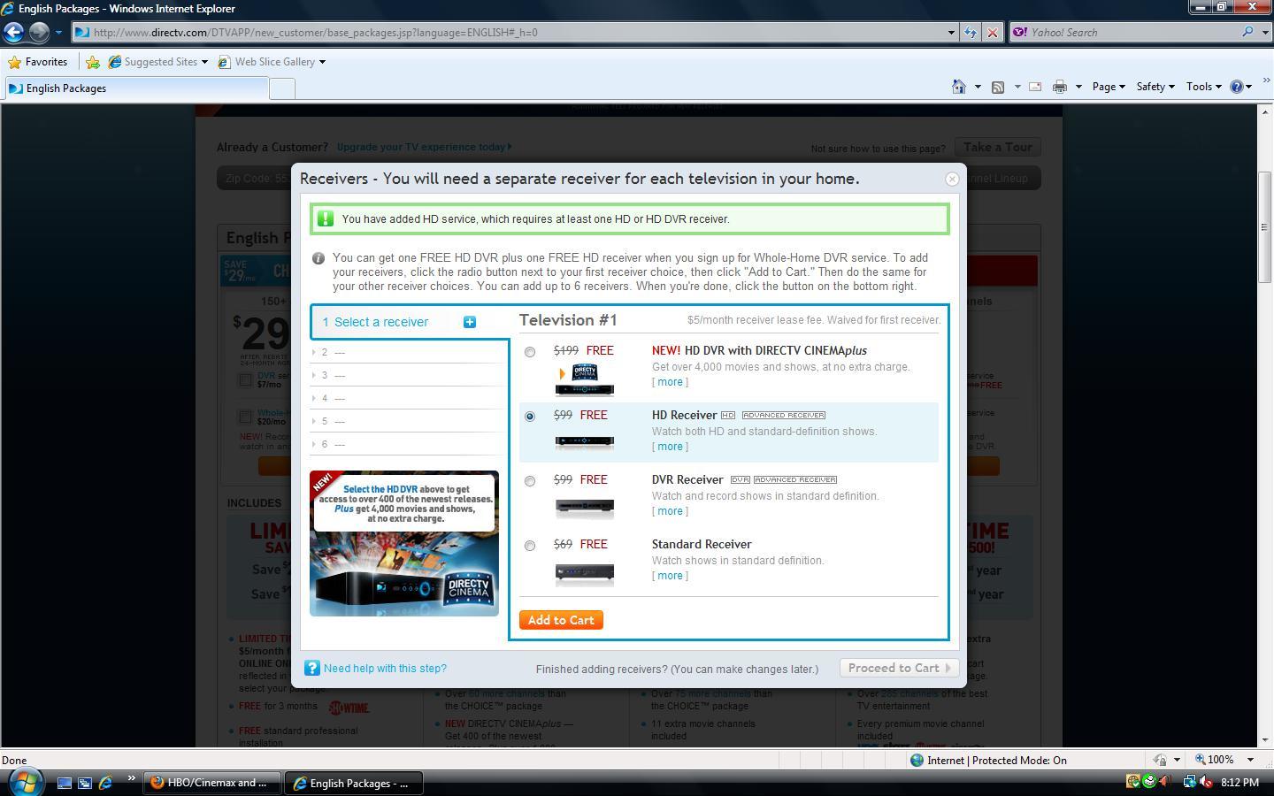The image size is (1274, 796).
Task: Click the browser Forward arrow button
Action: (x=39, y=33)
